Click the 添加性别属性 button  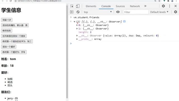click(x=15, y=25)
